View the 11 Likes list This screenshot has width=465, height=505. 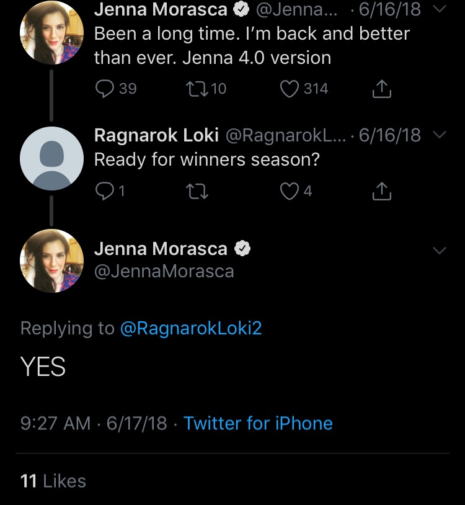(x=53, y=481)
